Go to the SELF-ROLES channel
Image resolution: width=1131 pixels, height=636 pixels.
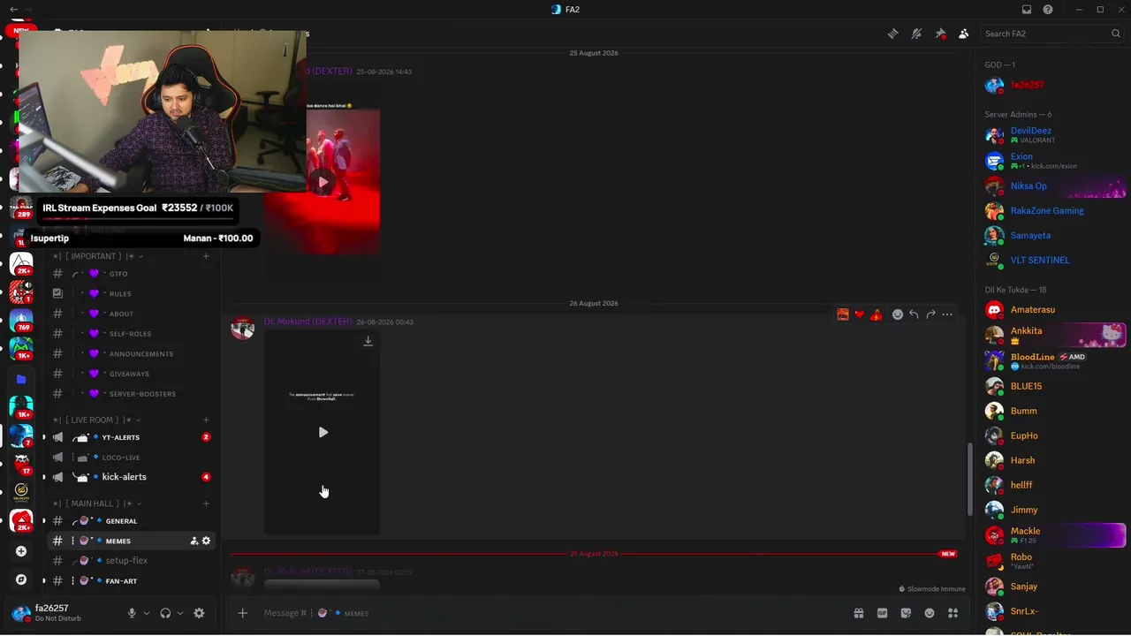[131, 334]
